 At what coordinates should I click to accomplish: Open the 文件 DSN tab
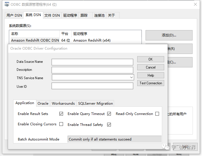(52, 15)
